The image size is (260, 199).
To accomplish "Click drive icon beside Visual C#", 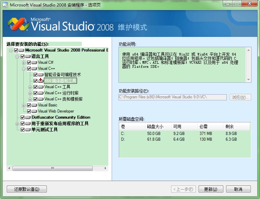I will pos(34,63).
